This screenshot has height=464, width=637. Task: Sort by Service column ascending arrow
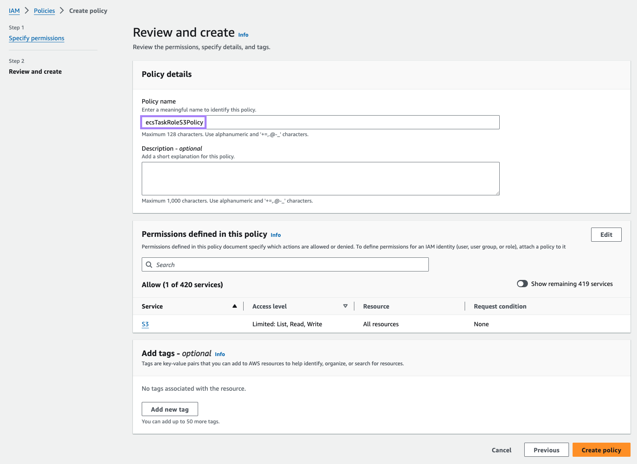pyautogui.click(x=234, y=306)
